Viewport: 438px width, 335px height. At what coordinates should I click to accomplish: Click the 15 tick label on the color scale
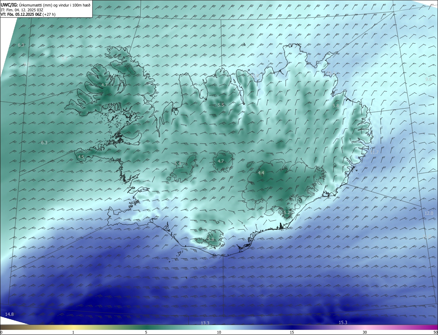click(x=292, y=332)
